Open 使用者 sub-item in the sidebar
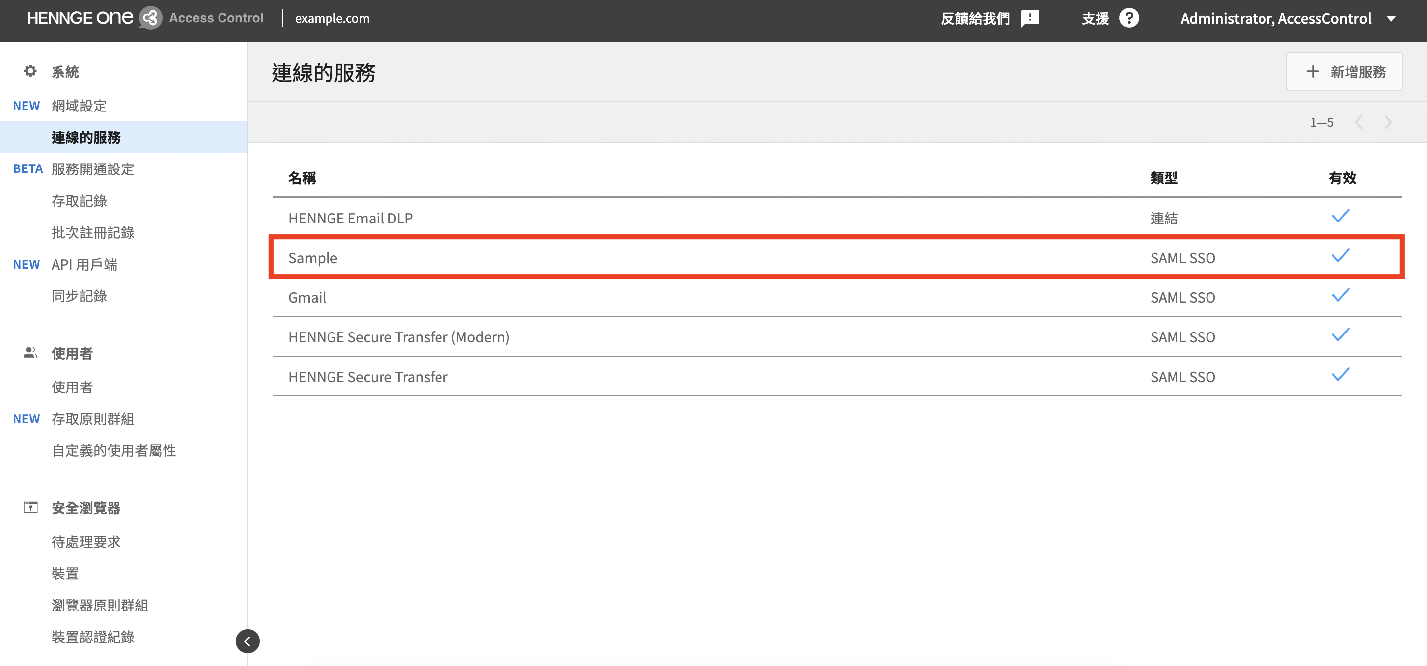The width and height of the screenshot is (1427, 666). coord(72,387)
